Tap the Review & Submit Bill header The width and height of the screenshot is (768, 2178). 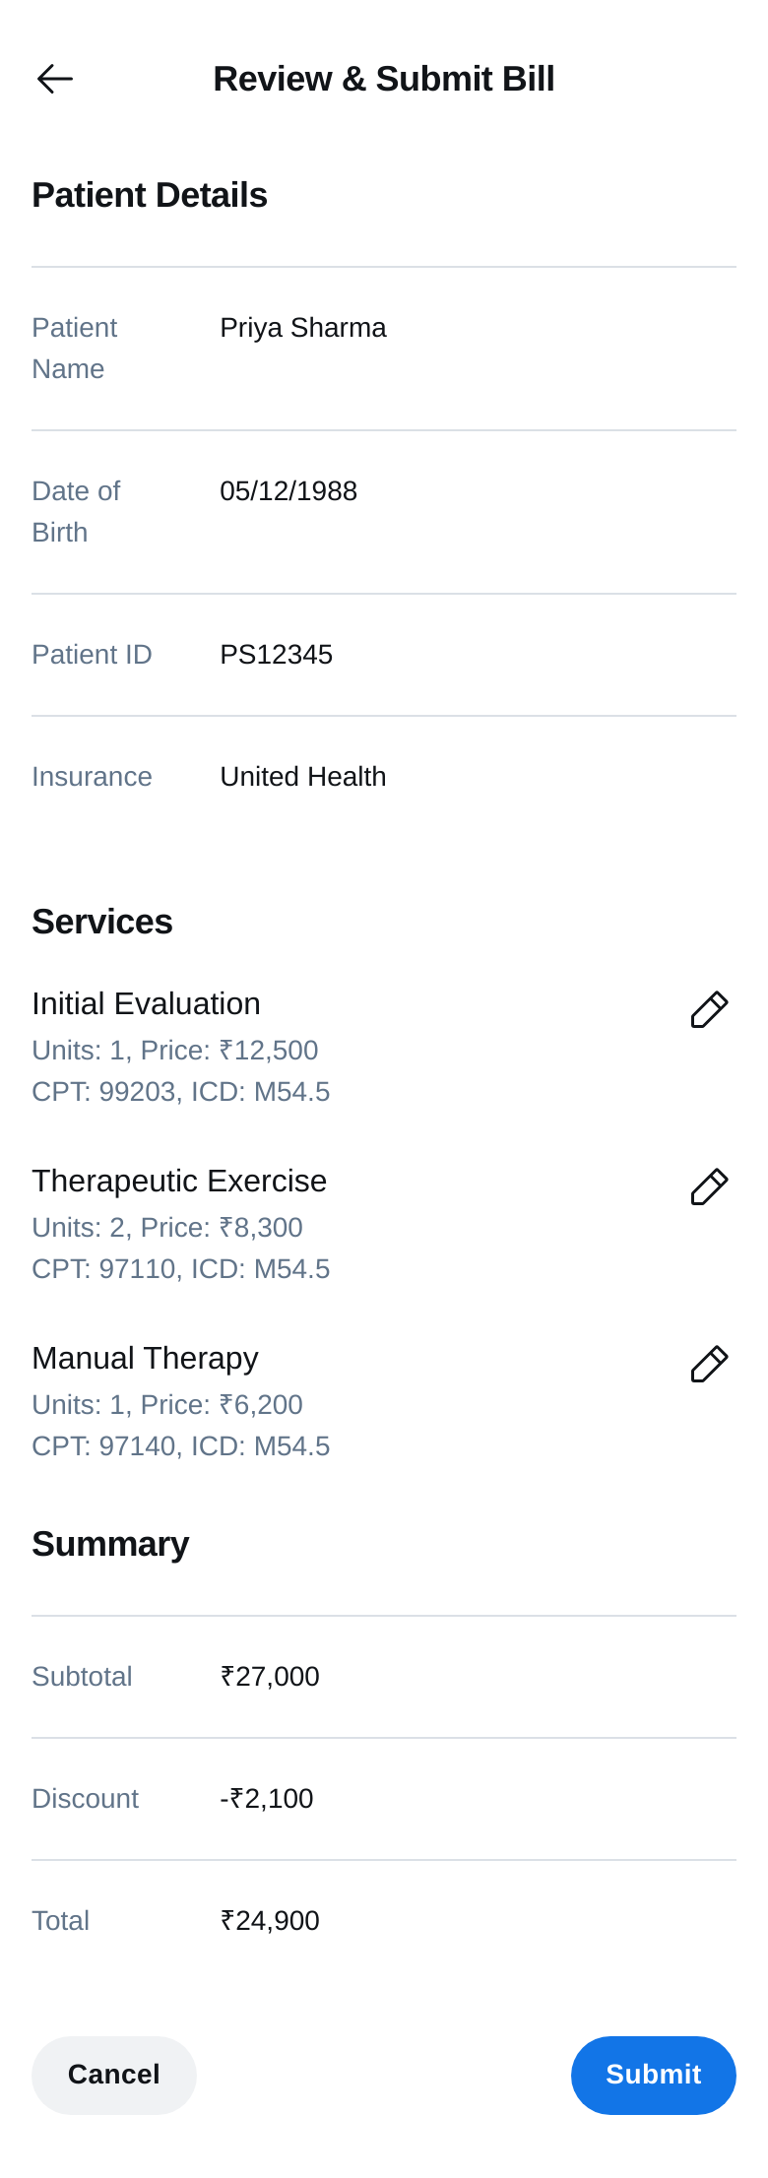(384, 79)
